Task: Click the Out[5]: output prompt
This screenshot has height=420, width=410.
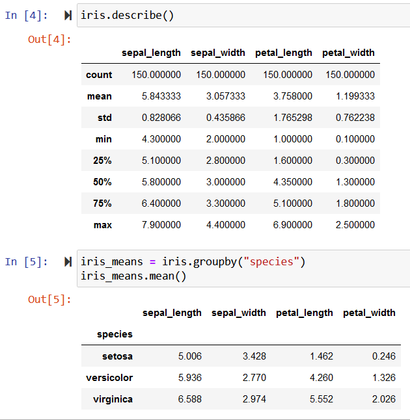Action: point(49,299)
